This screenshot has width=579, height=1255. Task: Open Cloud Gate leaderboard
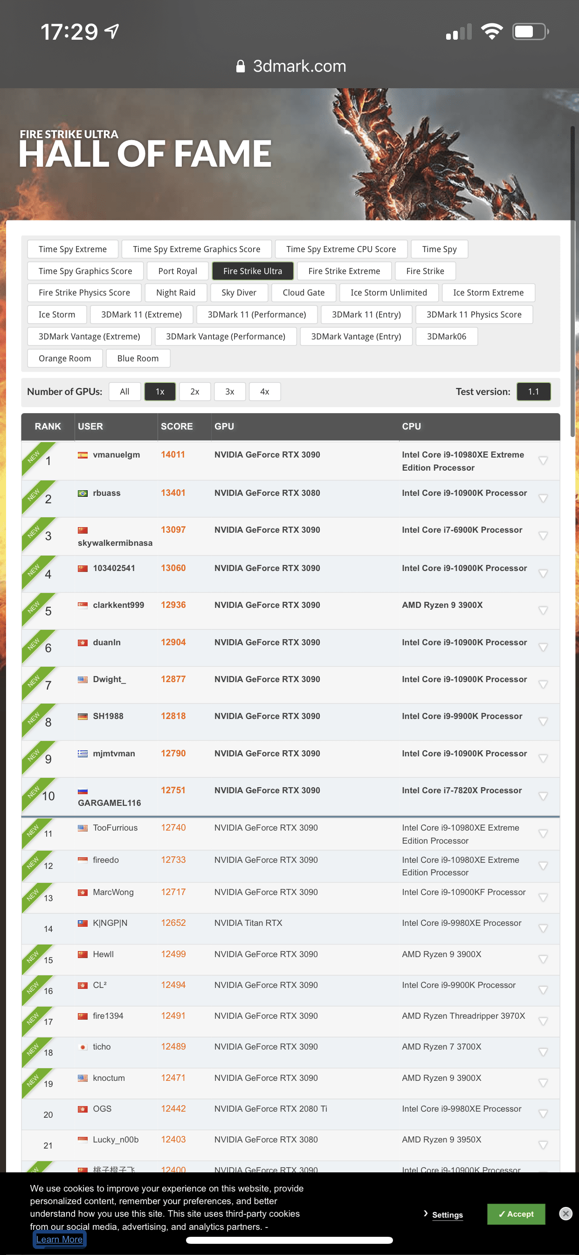[x=303, y=292]
